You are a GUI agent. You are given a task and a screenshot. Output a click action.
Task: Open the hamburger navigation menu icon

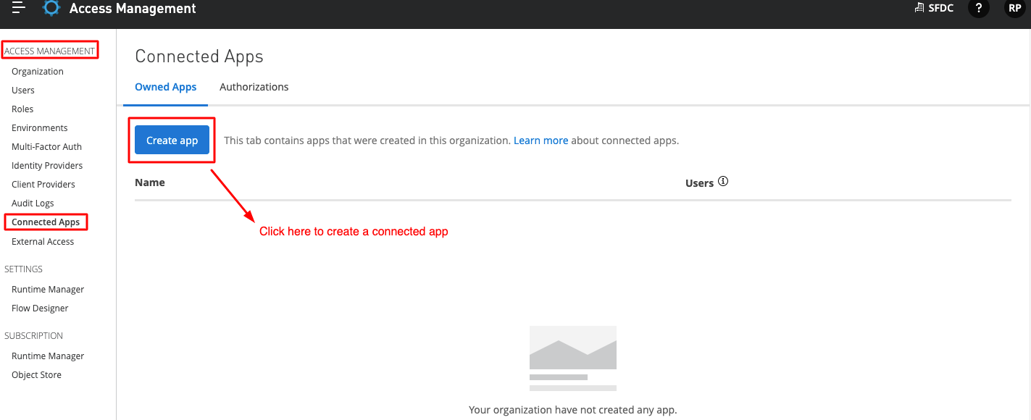click(x=17, y=7)
